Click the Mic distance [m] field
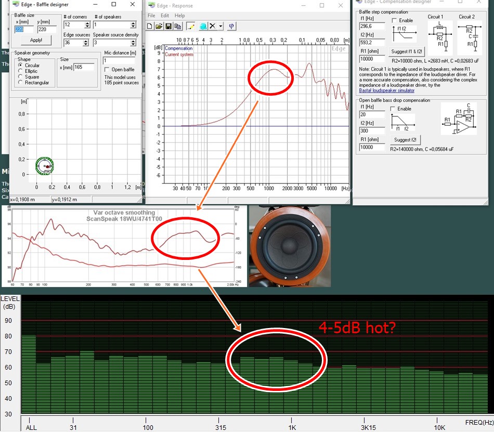494x432 pixels. 119,60
